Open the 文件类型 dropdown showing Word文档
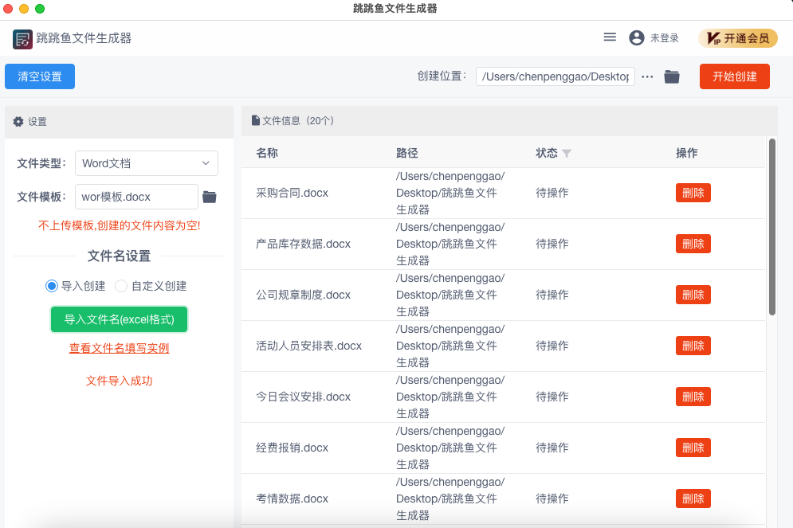 [x=146, y=163]
